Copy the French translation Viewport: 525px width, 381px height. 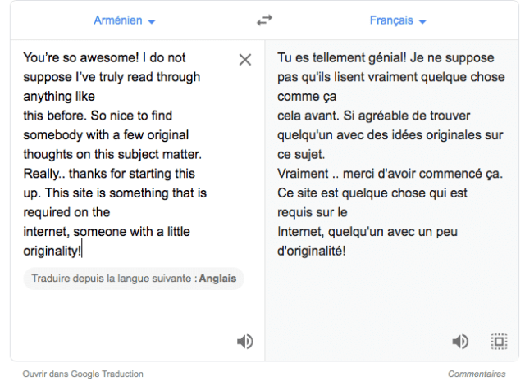[x=498, y=342]
